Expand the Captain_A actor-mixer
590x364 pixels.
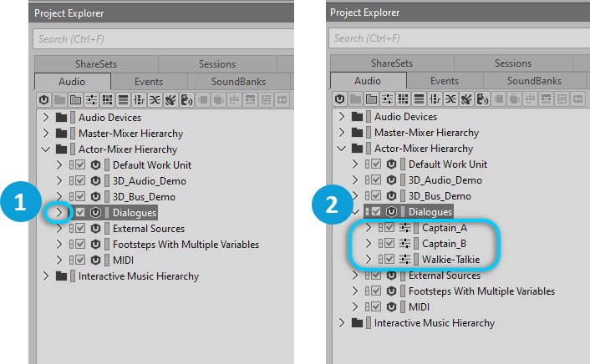(x=369, y=228)
